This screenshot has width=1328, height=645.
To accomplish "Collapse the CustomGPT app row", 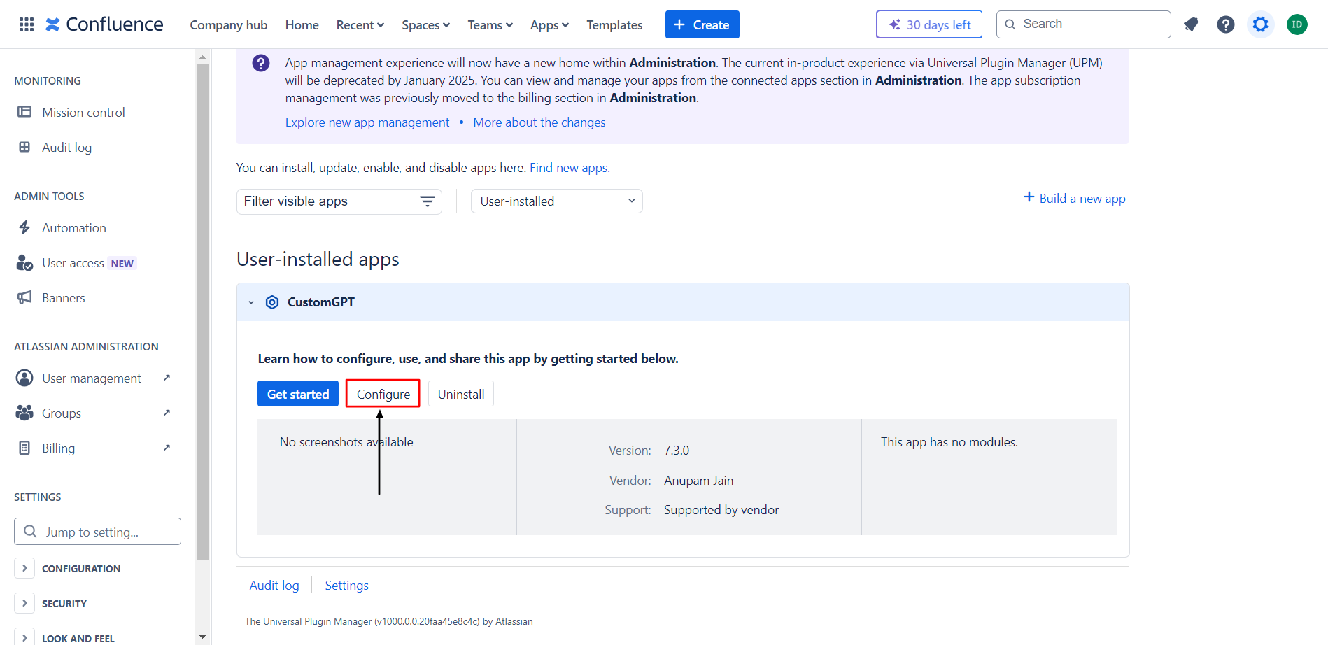I will click(x=251, y=302).
